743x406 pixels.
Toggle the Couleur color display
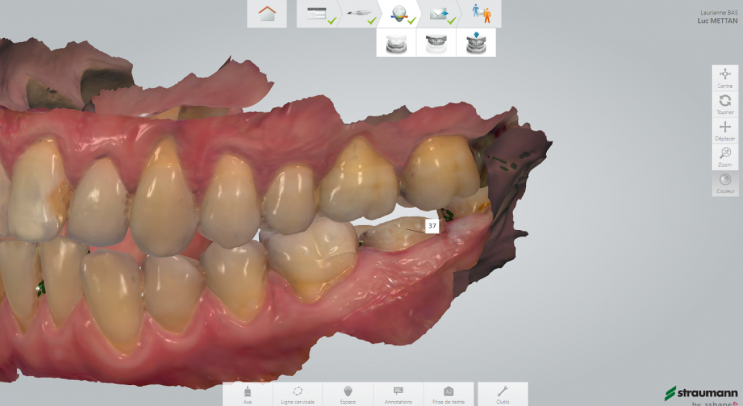click(725, 183)
